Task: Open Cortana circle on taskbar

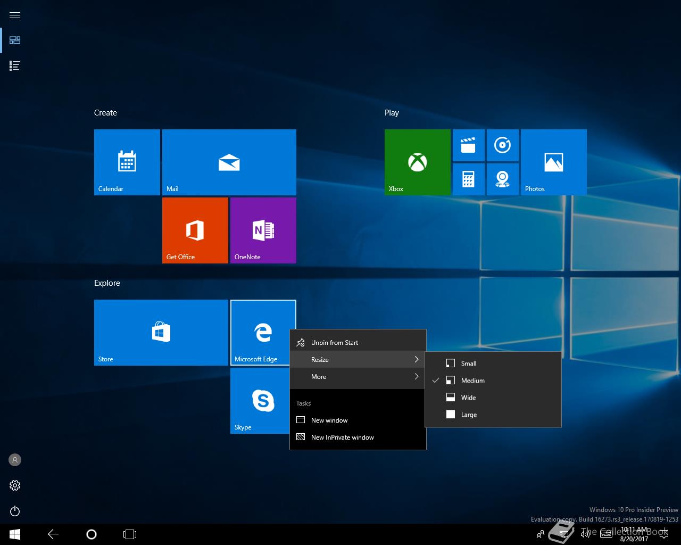Action: pos(92,534)
